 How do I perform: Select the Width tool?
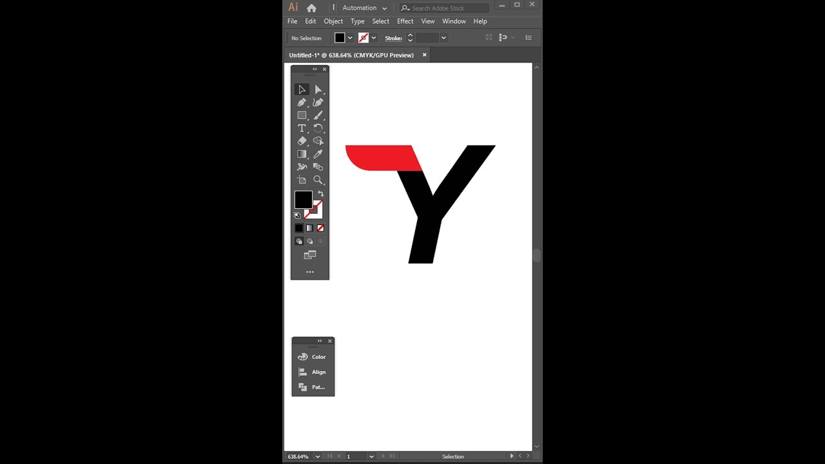tap(302, 167)
